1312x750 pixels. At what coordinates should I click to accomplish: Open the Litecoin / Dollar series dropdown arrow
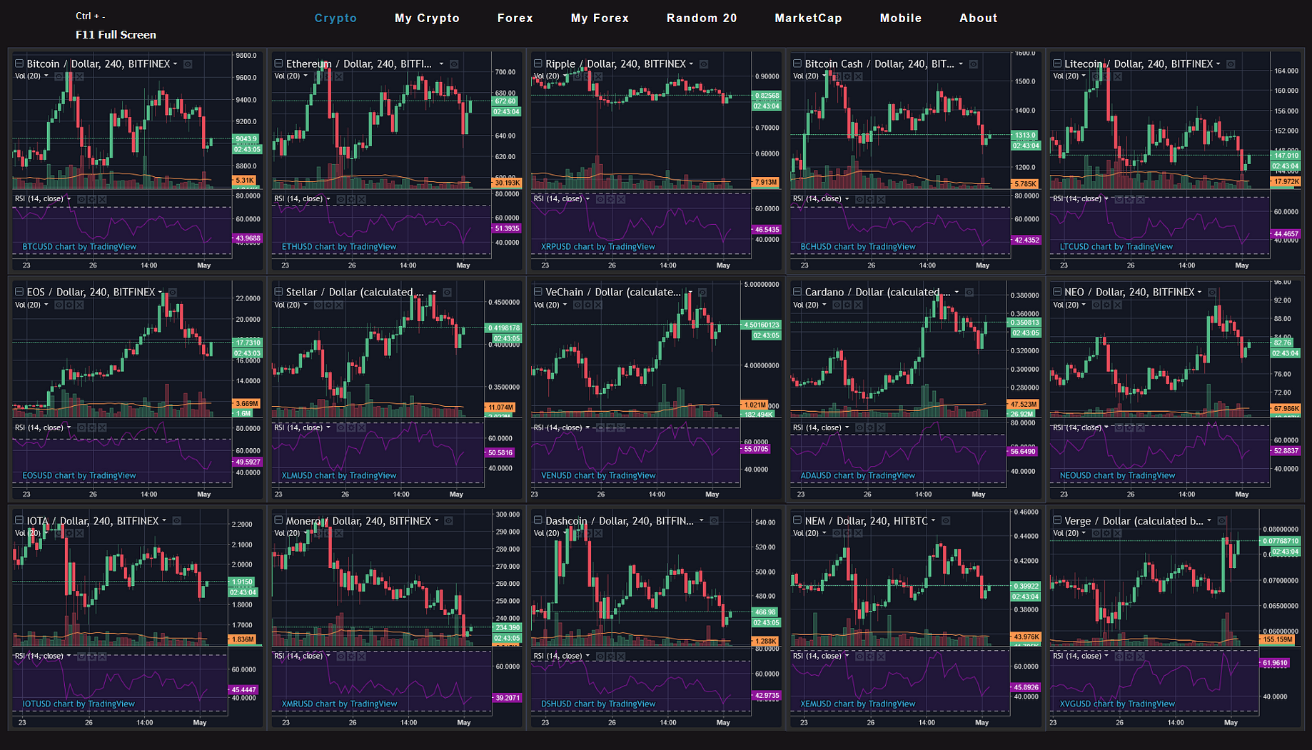[x=1218, y=64]
